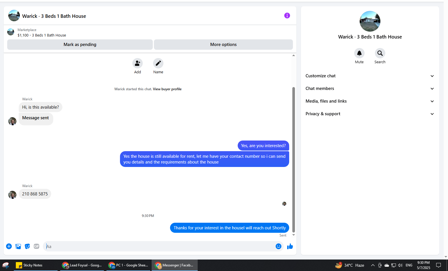Send a thumbs-up like
Image resolution: width=448 pixels, height=271 pixels.
pyautogui.click(x=290, y=246)
